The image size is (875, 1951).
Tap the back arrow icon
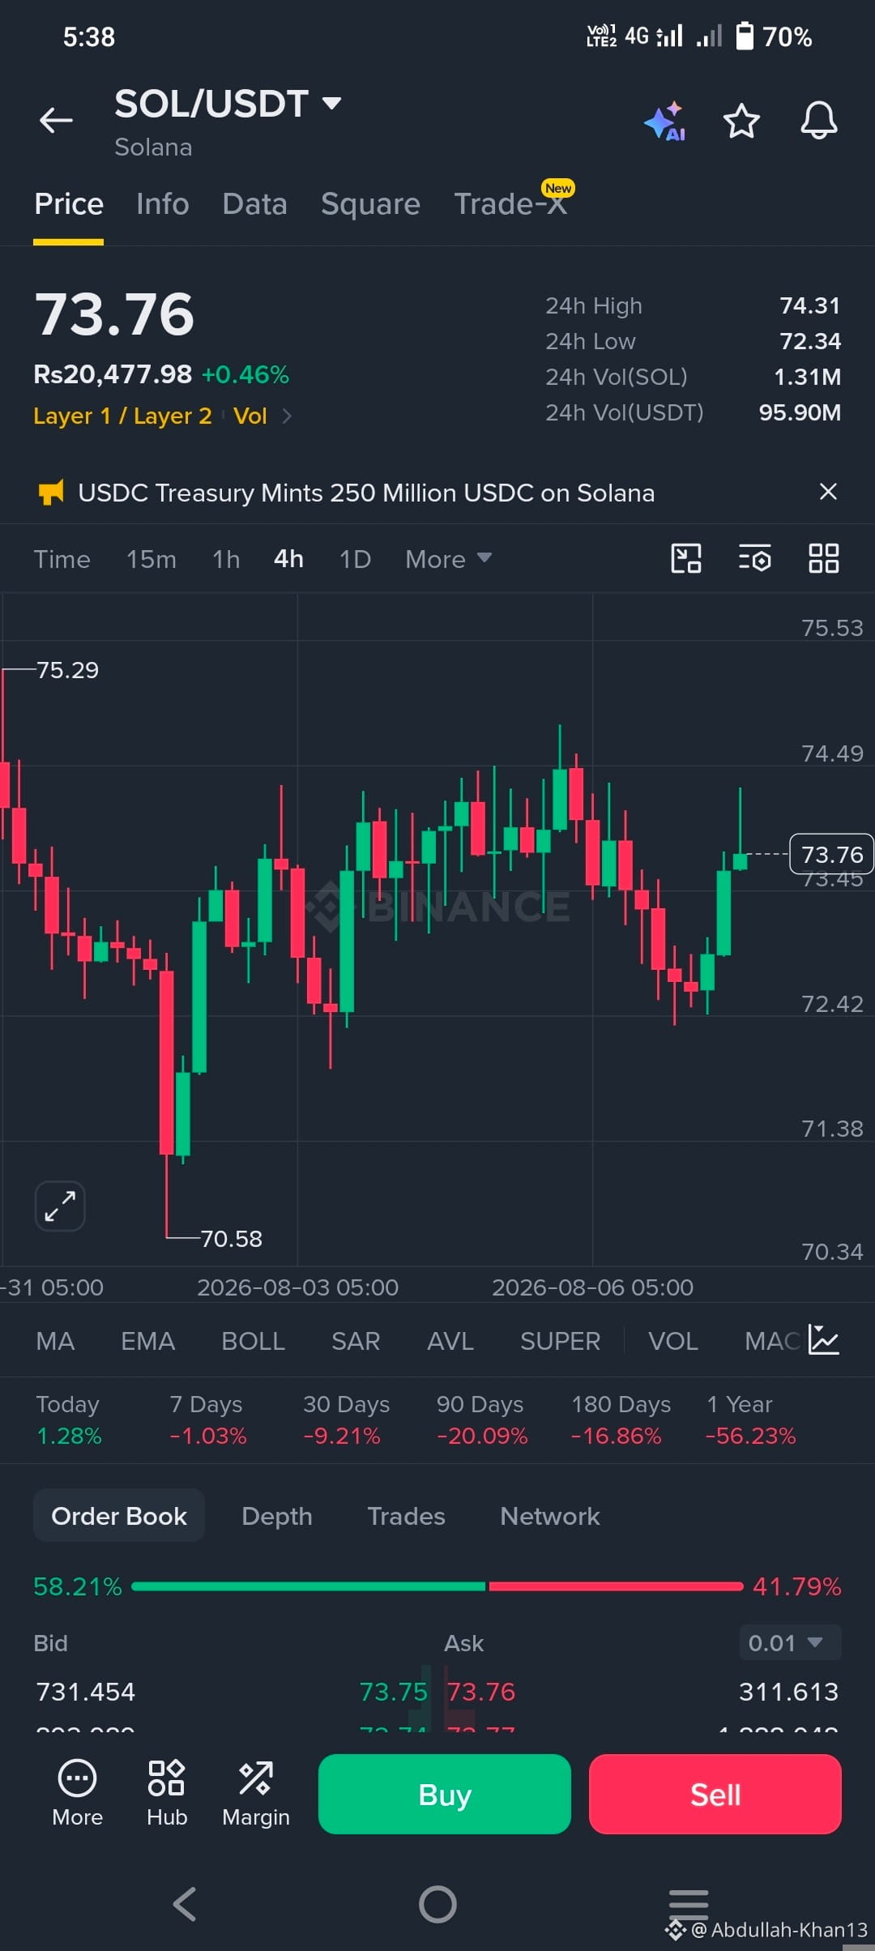(56, 121)
